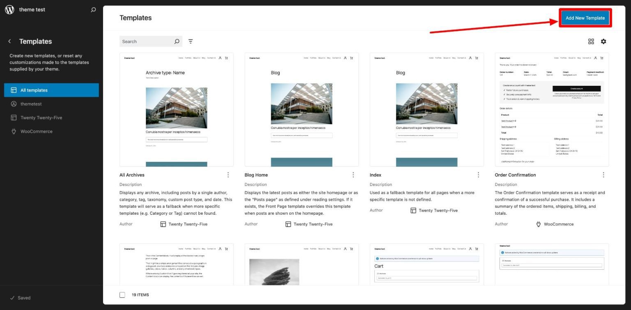Open the Order Confirmation template thumbnail
The height and width of the screenshot is (310, 631).
[x=552, y=109]
